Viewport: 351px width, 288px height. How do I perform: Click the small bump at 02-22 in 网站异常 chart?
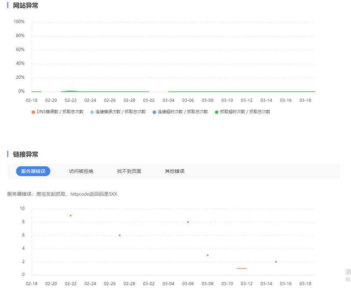click(70, 91)
